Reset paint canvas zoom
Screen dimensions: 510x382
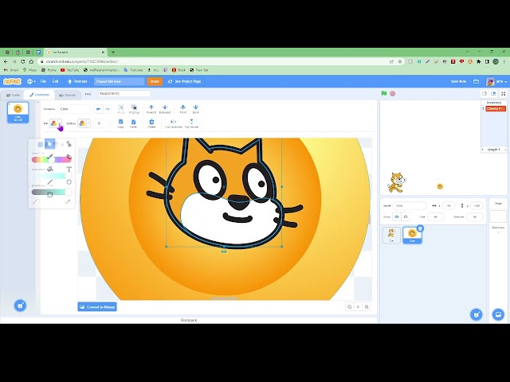point(358,306)
